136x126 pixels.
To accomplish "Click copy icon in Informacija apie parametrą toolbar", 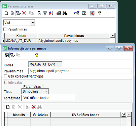I will pyautogui.click(x=18, y=55).
